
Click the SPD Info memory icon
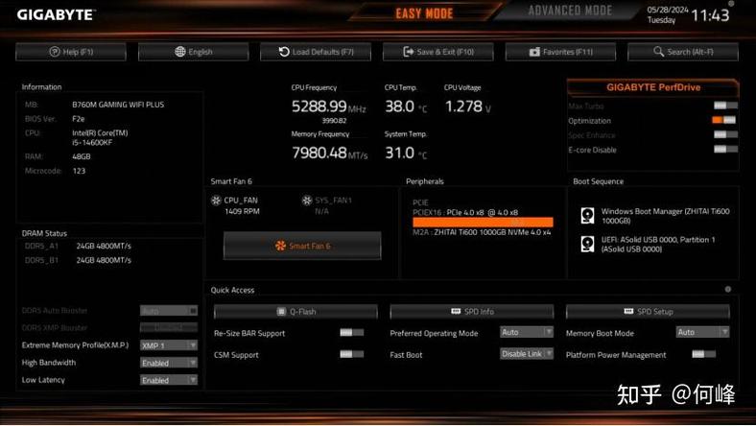(456, 311)
